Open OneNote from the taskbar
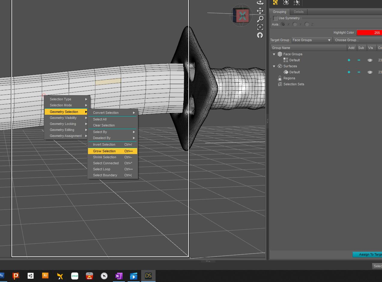The height and width of the screenshot is (282, 382). click(119, 276)
